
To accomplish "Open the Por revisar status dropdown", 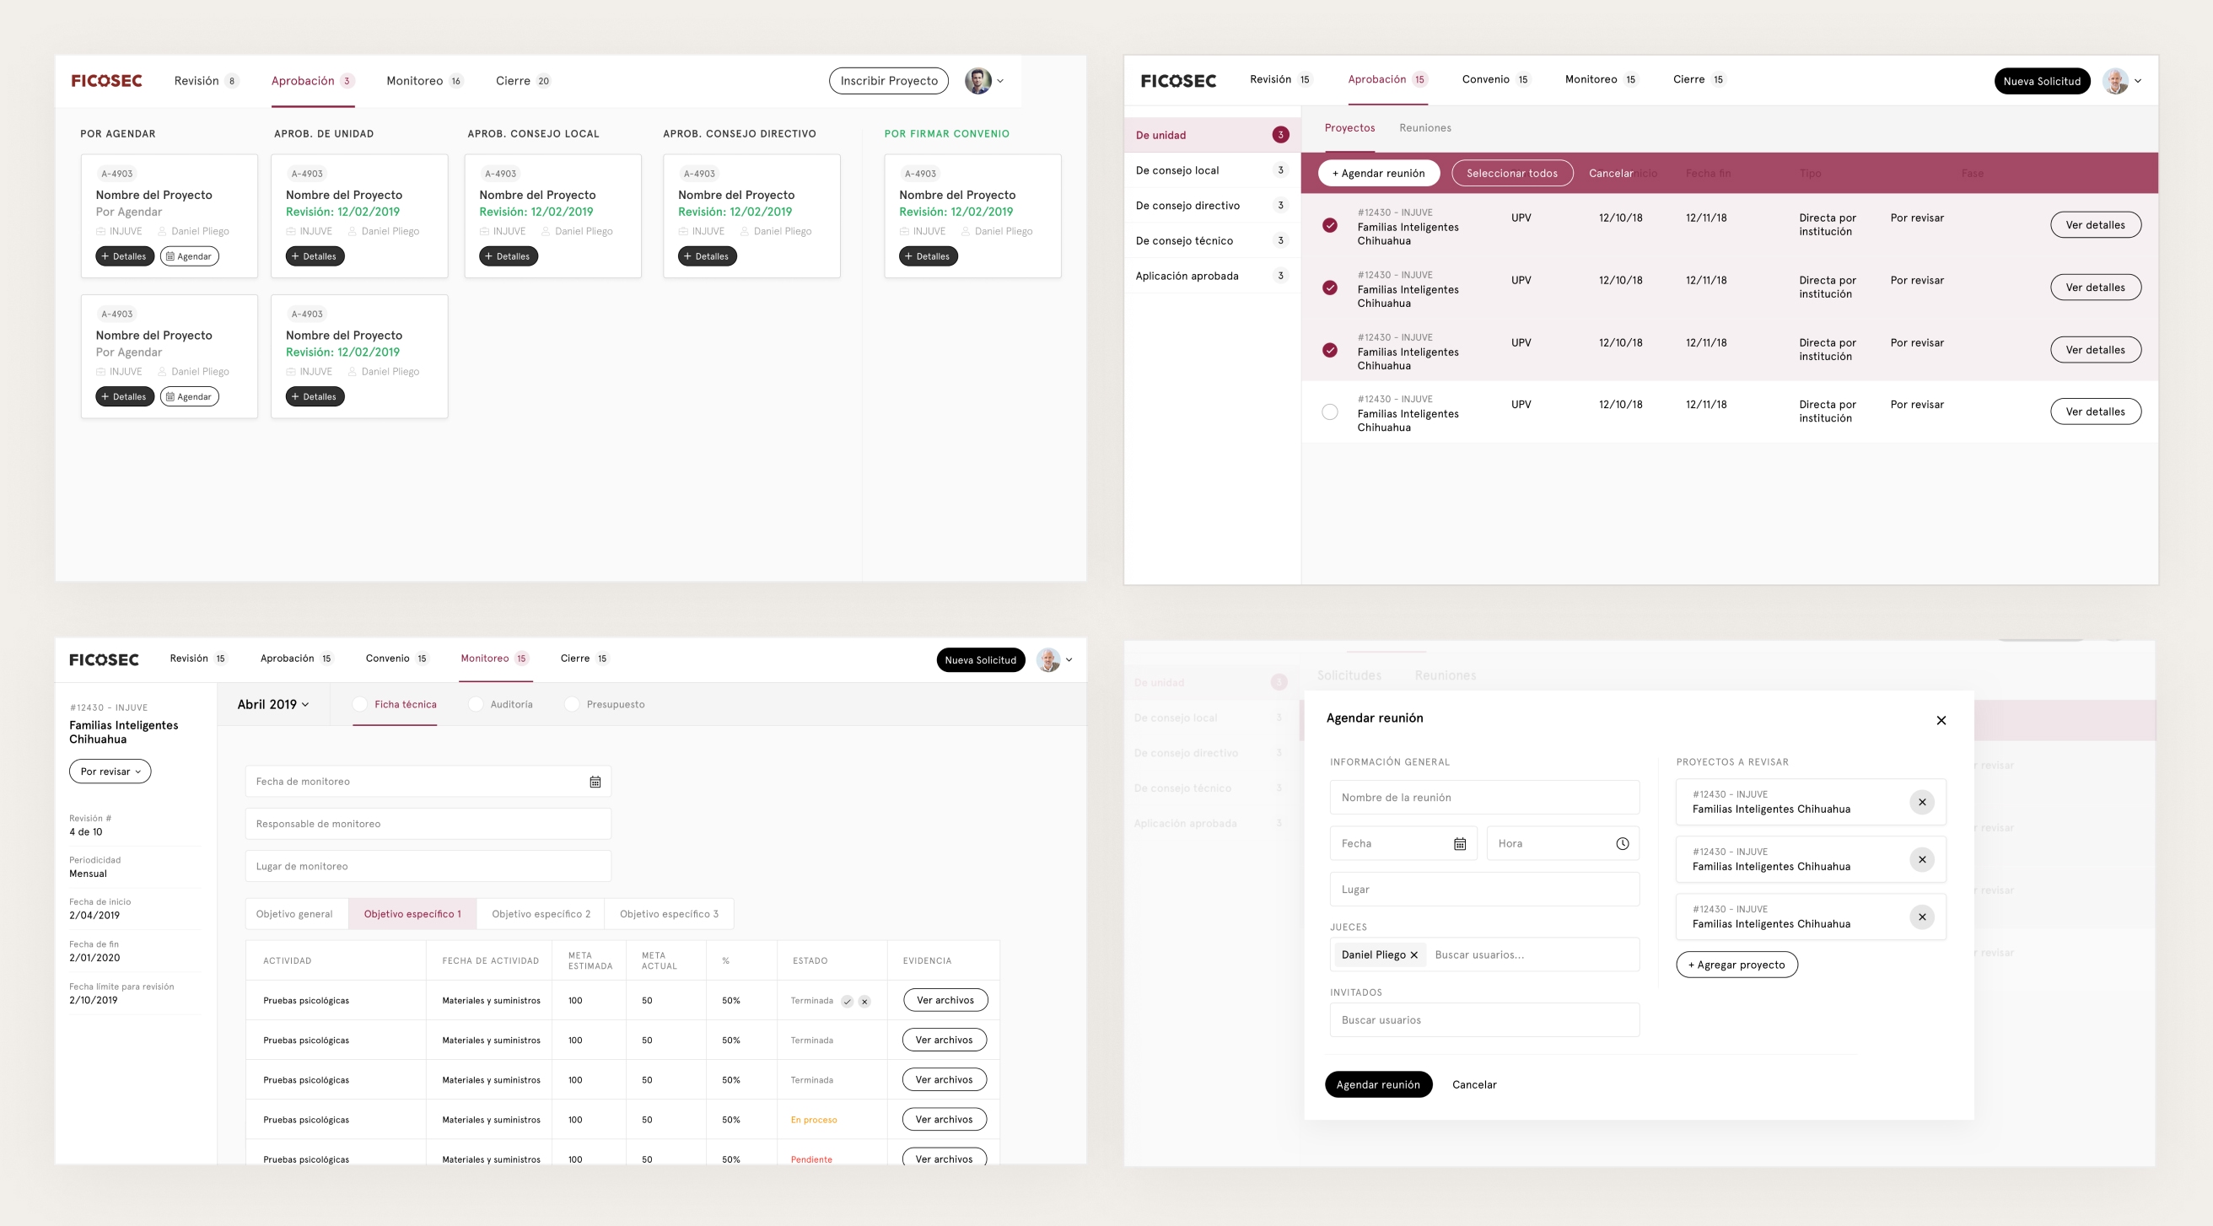I will [x=110, y=772].
